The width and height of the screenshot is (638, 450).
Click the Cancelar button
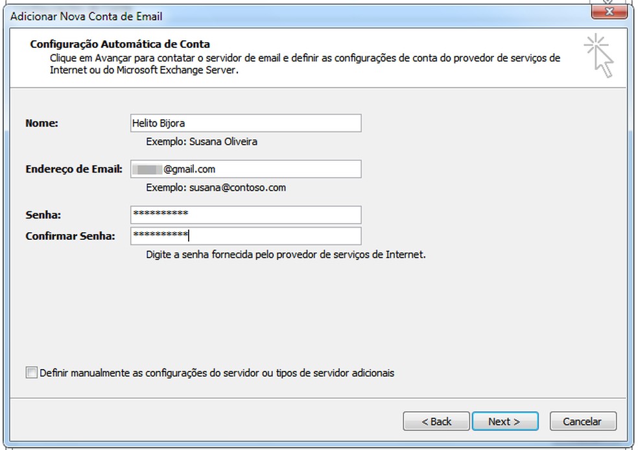(x=582, y=421)
